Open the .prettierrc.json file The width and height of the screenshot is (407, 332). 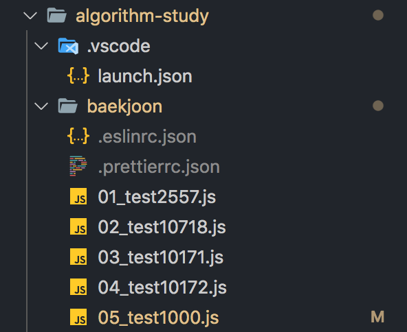click(x=159, y=167)
